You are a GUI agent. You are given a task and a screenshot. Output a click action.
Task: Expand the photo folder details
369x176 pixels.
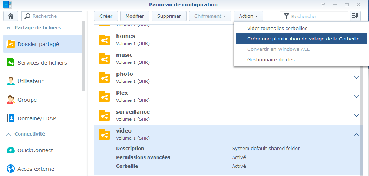[356, 78]
